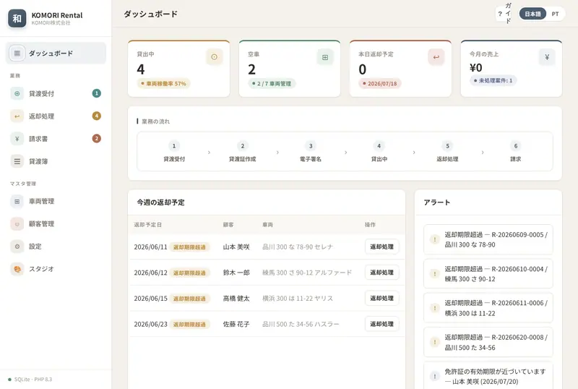Viewport: 578px width, 389px height.
Task: Open the 貸渡簿 ledger list
Action: 56,161
